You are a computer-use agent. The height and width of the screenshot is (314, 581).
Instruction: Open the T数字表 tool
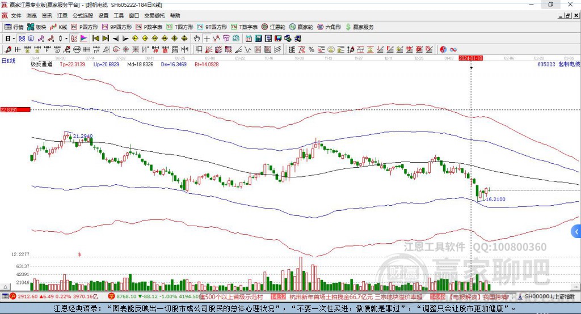[x=244, y=27]
